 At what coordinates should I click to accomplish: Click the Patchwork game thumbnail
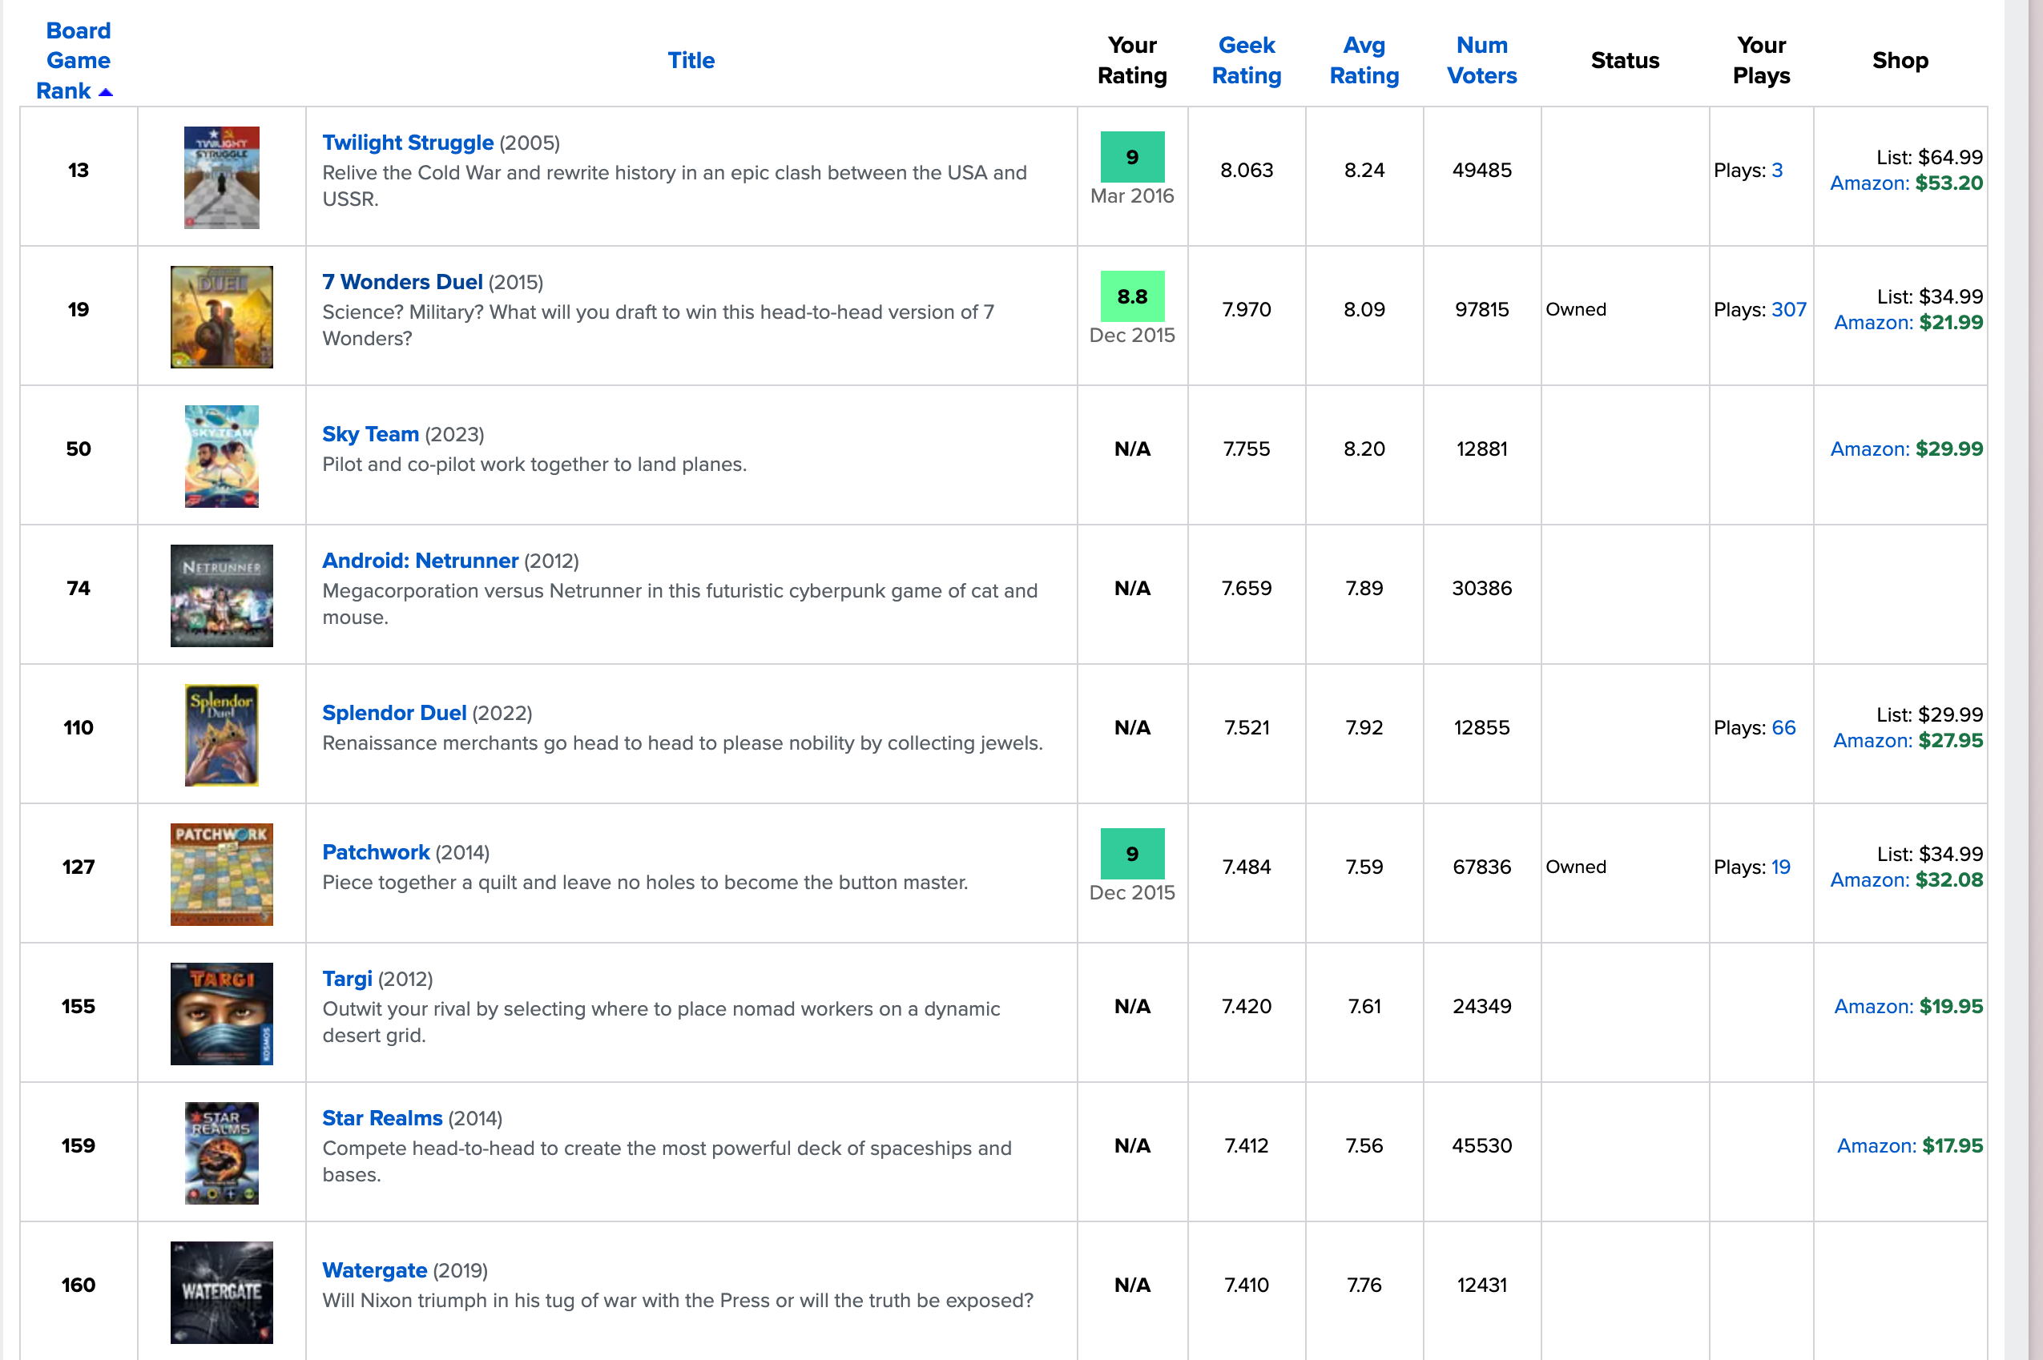pyautogui.click(x=221, y=875)
